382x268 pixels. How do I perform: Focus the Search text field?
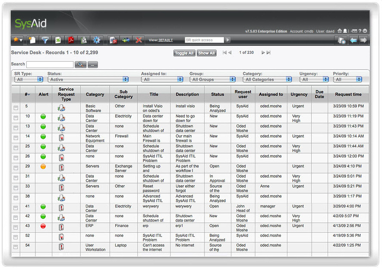[x=50, y=65]
